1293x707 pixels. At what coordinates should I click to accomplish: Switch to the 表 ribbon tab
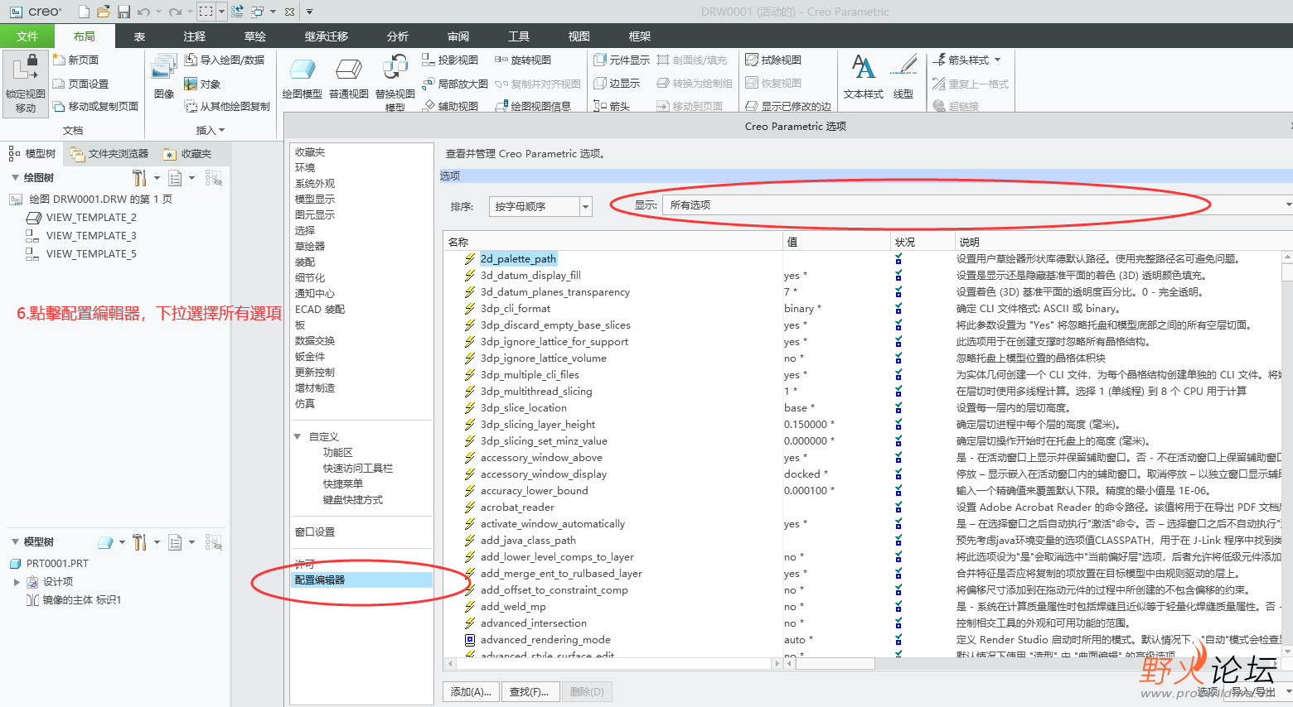pyautogui.click(x=140, y=36)
